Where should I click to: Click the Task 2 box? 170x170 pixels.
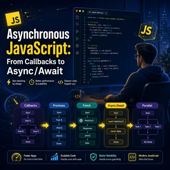point(148,127)
